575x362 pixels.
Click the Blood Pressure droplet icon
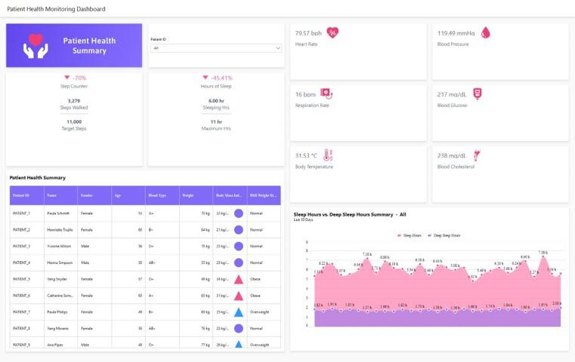(x=486, y=32)
